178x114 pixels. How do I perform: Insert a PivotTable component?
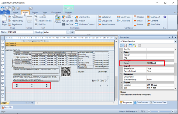[153, 24]
